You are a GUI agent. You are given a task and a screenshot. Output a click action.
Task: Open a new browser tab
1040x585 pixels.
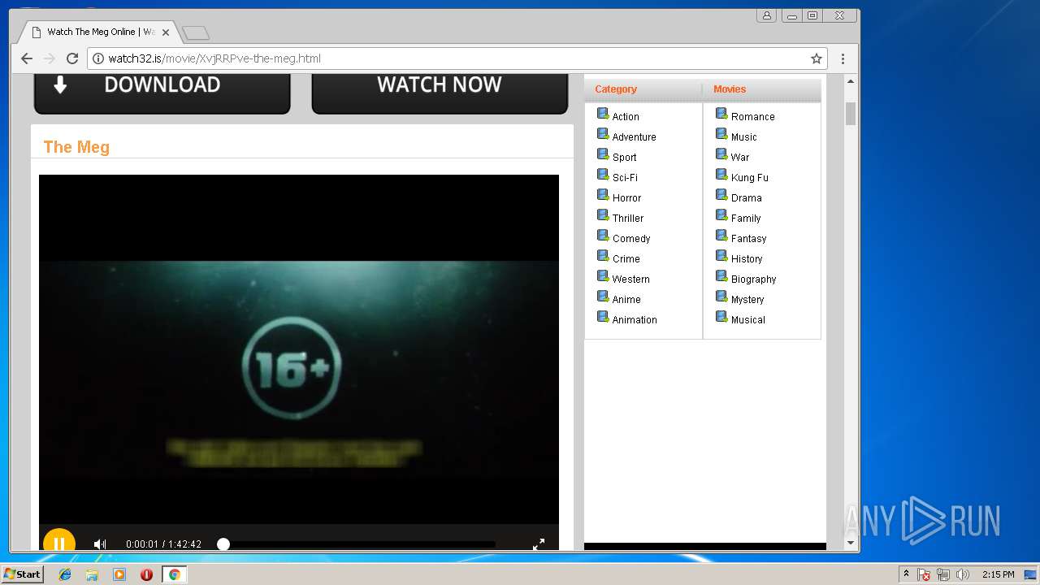click(x=196, y=33)
